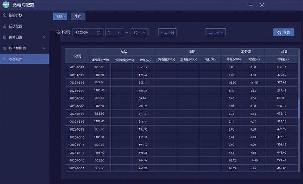The image size is (303, 184).
Task: Select the 2023-06-09 date cell
Action: (x=77, y=129)
